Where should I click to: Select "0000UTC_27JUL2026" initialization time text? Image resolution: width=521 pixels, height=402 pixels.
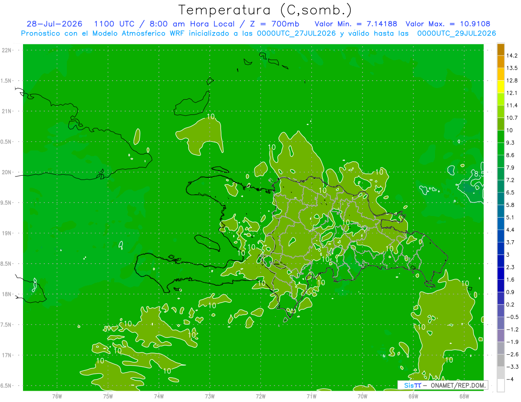297,33
